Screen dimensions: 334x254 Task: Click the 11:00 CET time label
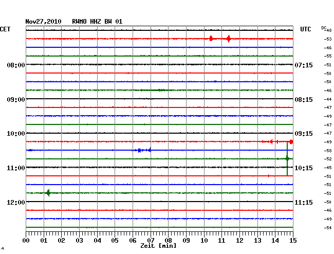pyautogui.click(x=16, y=168)
